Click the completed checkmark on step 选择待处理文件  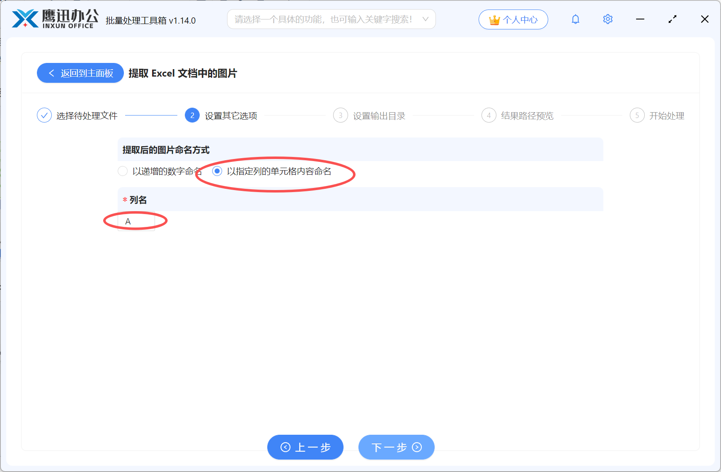44,115
